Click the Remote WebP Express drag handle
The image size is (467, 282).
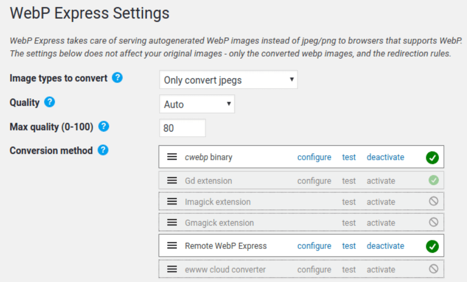(x=172, y=246)
